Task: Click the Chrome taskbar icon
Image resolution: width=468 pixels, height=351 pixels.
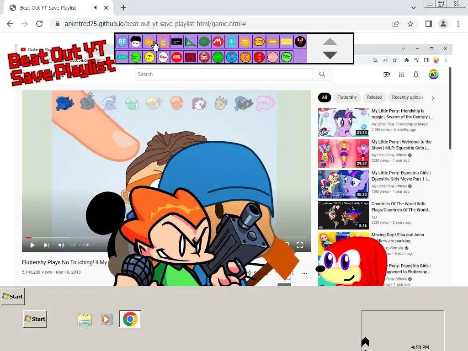Action: click(x=130, y=319)
